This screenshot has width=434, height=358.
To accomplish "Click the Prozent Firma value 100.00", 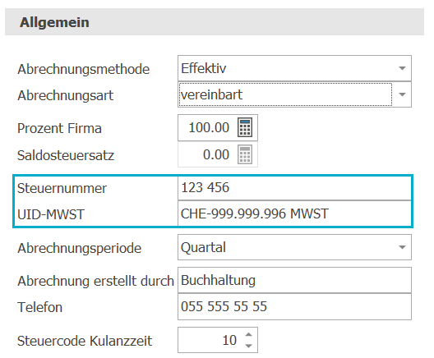I will (209, 127).
